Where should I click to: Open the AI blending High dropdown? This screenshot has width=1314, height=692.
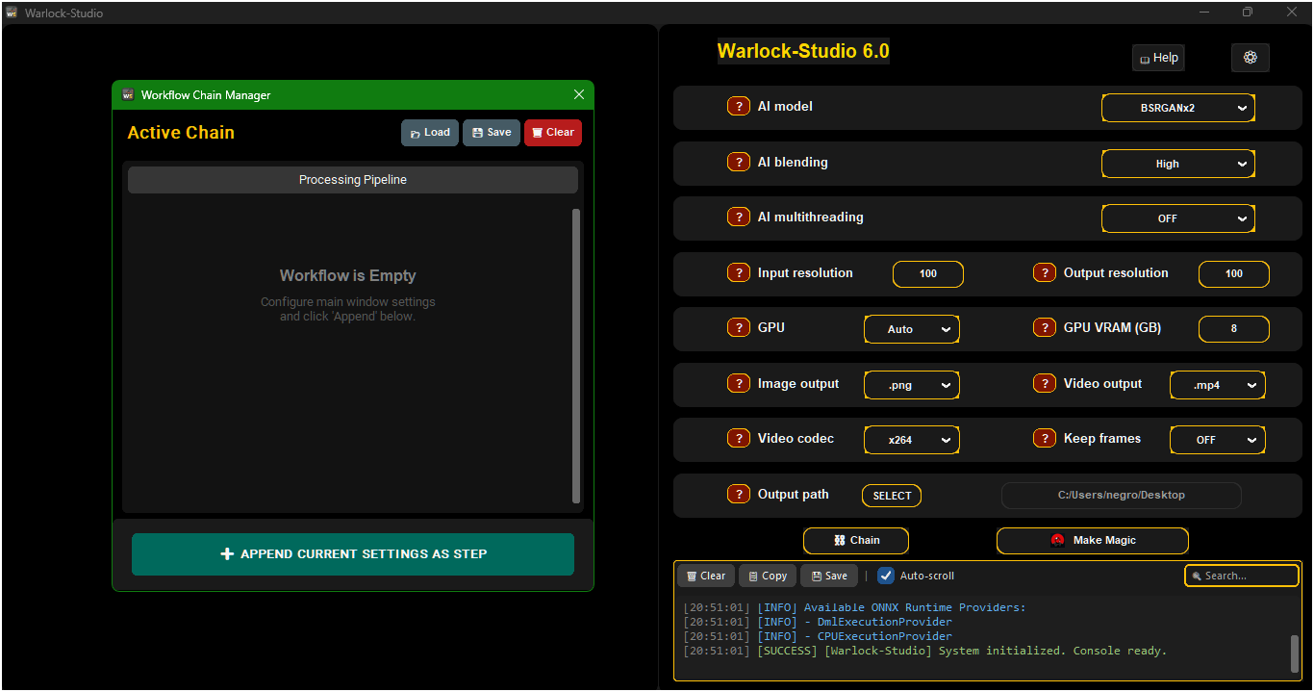tap(1178, 164)
